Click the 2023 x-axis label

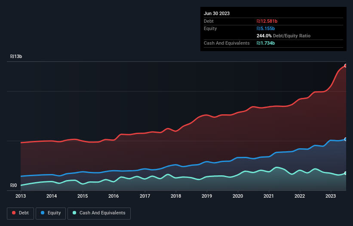coord(331,196)
